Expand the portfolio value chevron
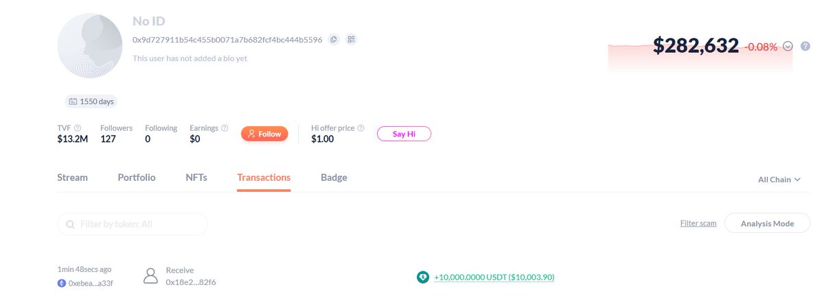Screen dimensions: 824x296 point(788,47)
